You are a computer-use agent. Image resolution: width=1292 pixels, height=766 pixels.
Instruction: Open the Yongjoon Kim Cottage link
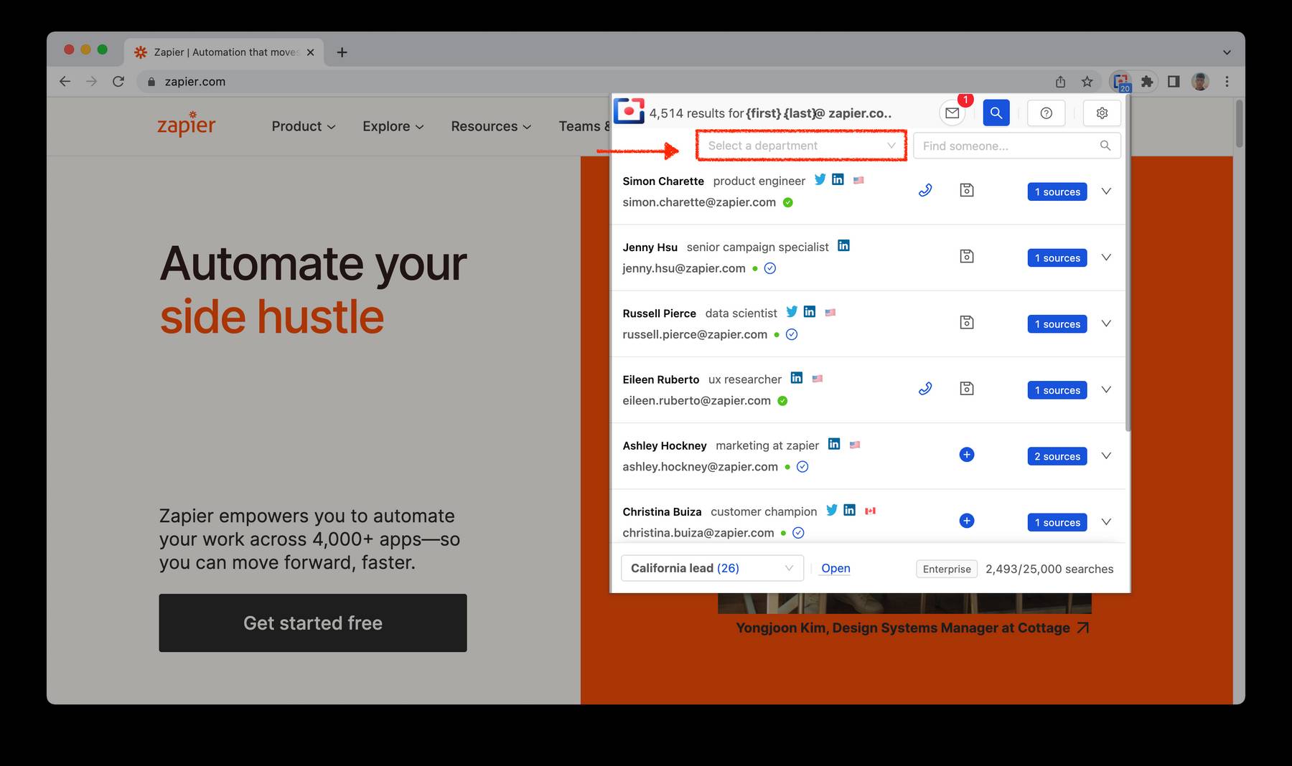pos(912,628)
